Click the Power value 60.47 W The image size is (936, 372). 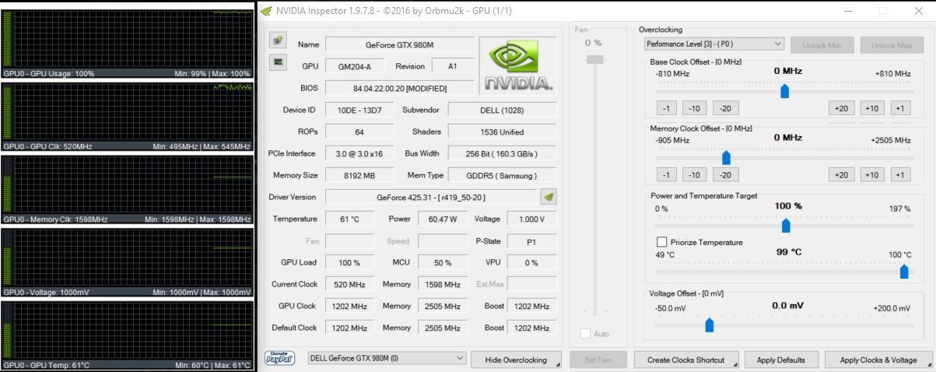point(443,219)
